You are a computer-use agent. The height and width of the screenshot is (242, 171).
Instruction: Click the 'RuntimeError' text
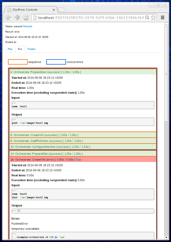(20, 224)
